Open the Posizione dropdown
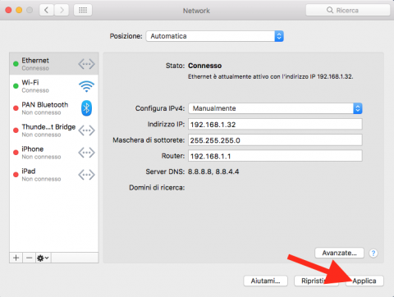This screenshot has width=394, height=297. 215,36
